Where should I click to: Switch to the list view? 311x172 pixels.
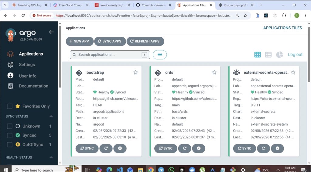[x=268, y=55]
